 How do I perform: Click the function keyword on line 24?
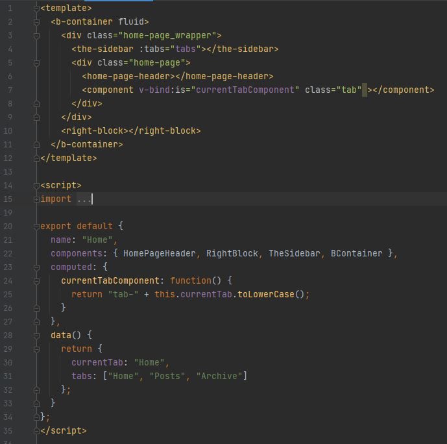(191, 280)
